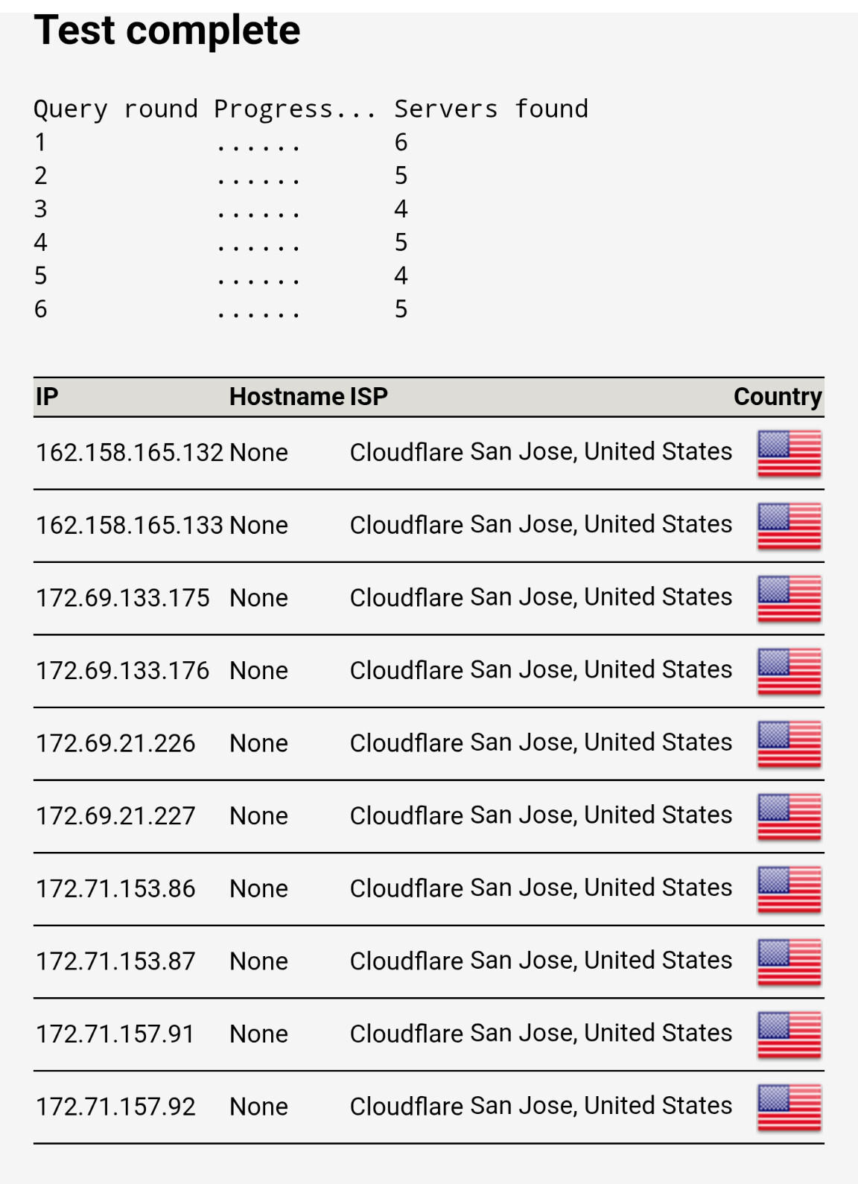Click the Country column header

coord(778,397)
